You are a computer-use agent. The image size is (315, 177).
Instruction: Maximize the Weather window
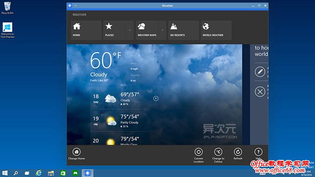coord(259,6)
